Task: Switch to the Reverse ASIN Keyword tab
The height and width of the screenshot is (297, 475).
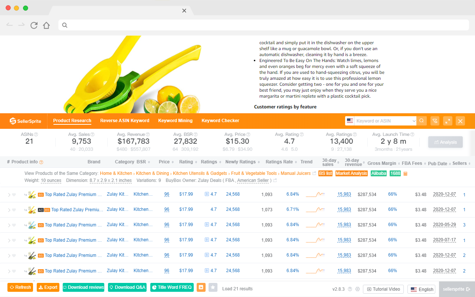Action: pyautogui.click(x=125, y=121)
